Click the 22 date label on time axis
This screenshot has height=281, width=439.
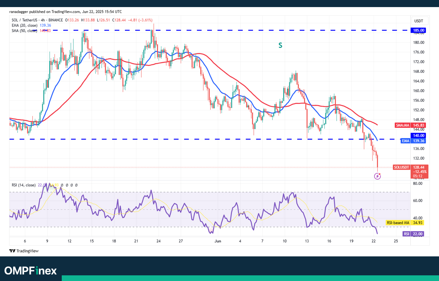[x=374, y=241]
